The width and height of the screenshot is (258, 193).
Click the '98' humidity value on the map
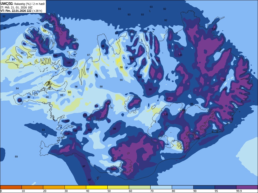pos(103,46)
